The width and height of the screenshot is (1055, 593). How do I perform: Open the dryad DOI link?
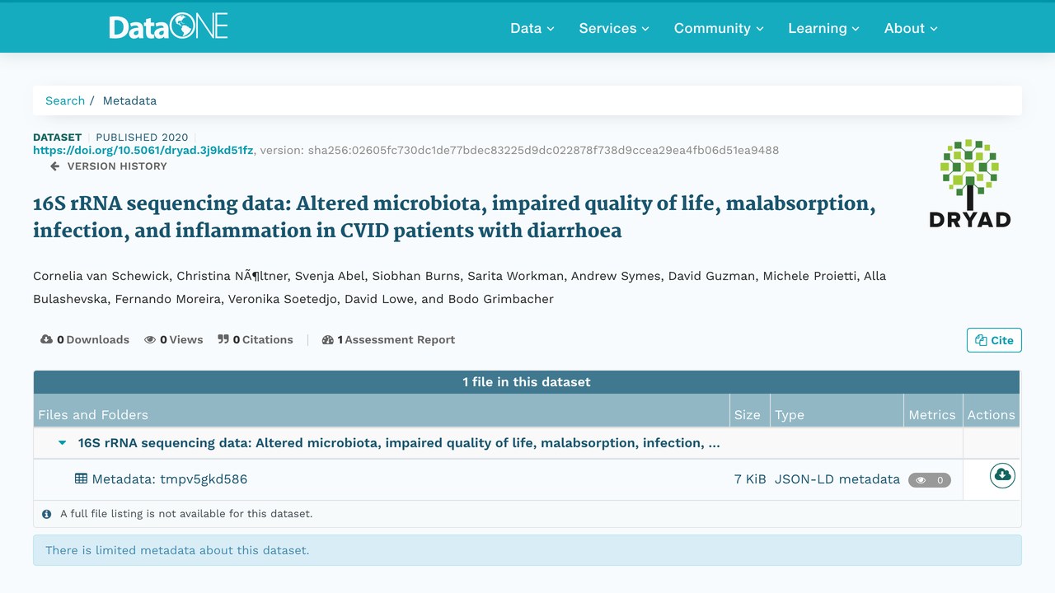(143, 150)
